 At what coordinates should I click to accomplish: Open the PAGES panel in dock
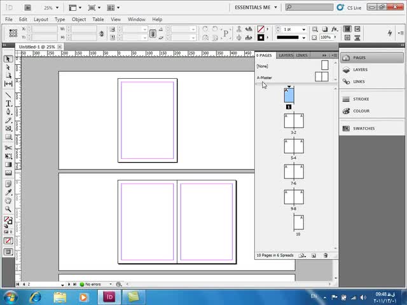click(371, 58)
